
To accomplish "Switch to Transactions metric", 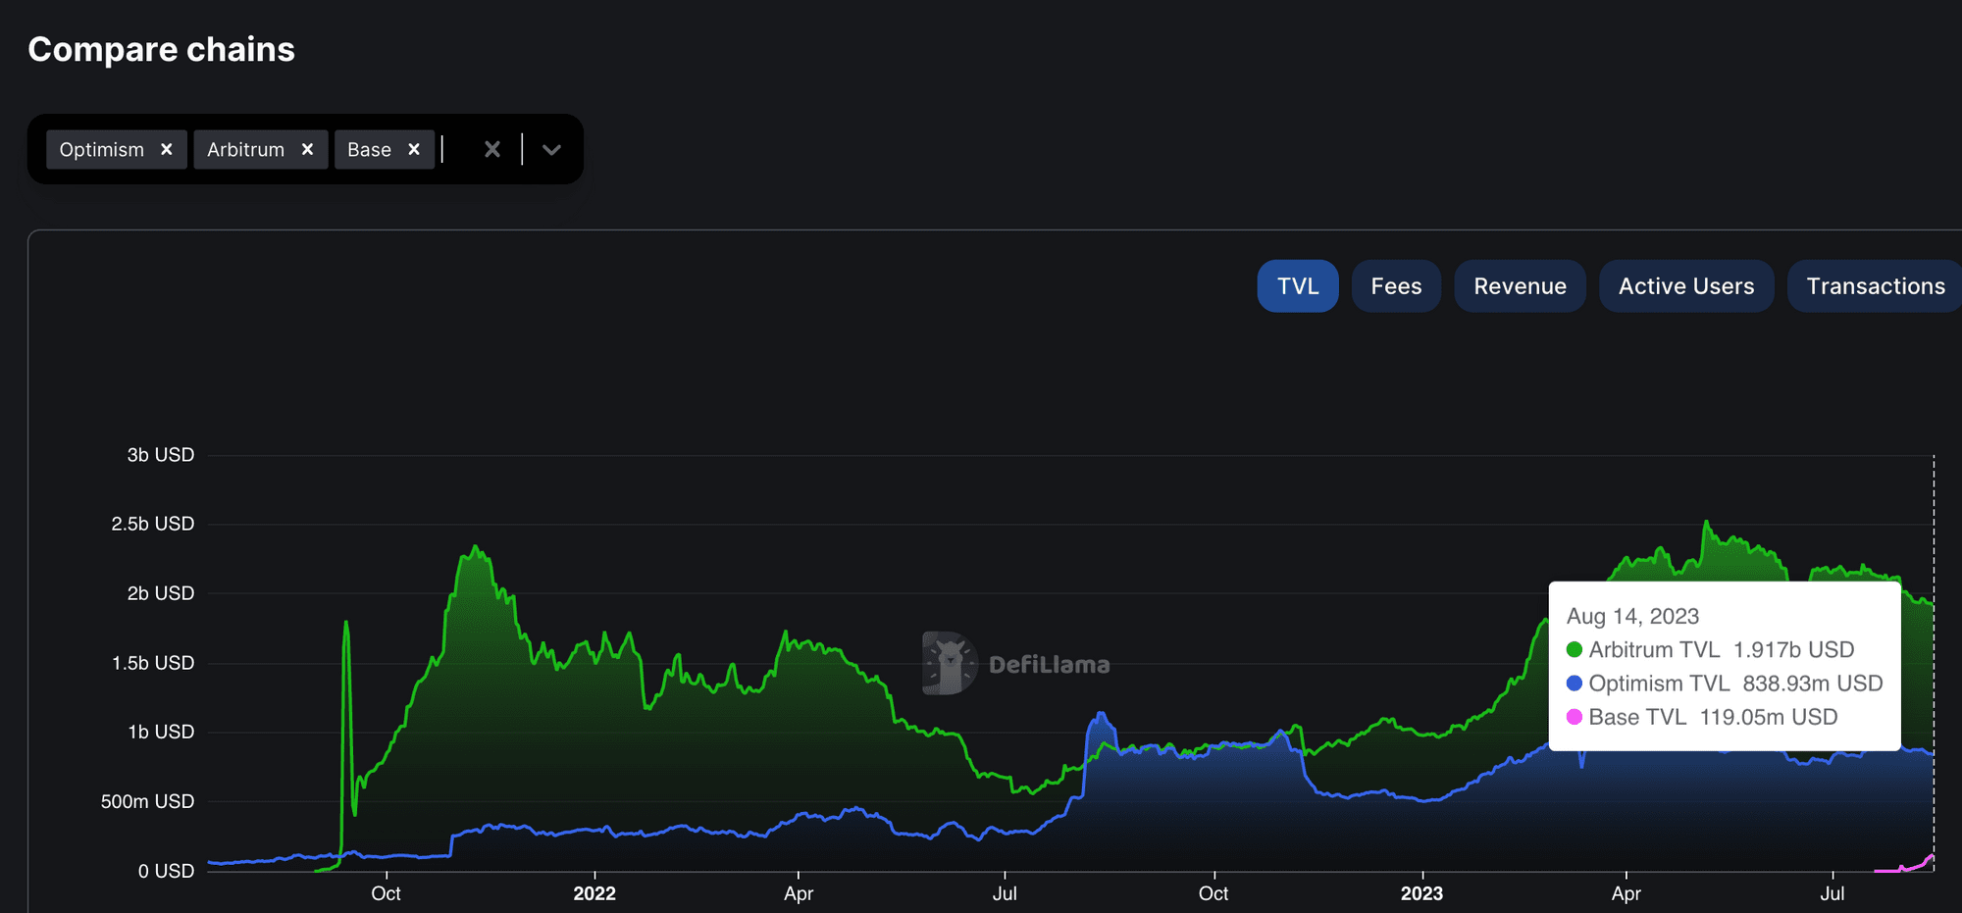I will [1875, 286].
